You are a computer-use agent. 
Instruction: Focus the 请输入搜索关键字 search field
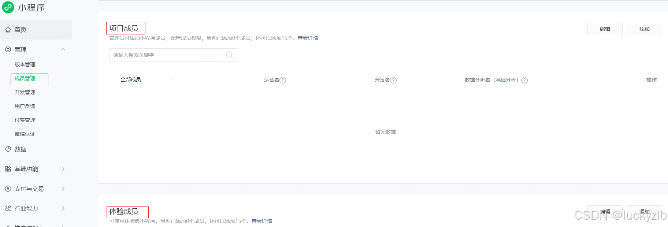pos(173,55)
